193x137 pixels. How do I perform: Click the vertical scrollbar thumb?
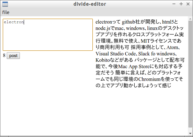(x=190, y=74)
